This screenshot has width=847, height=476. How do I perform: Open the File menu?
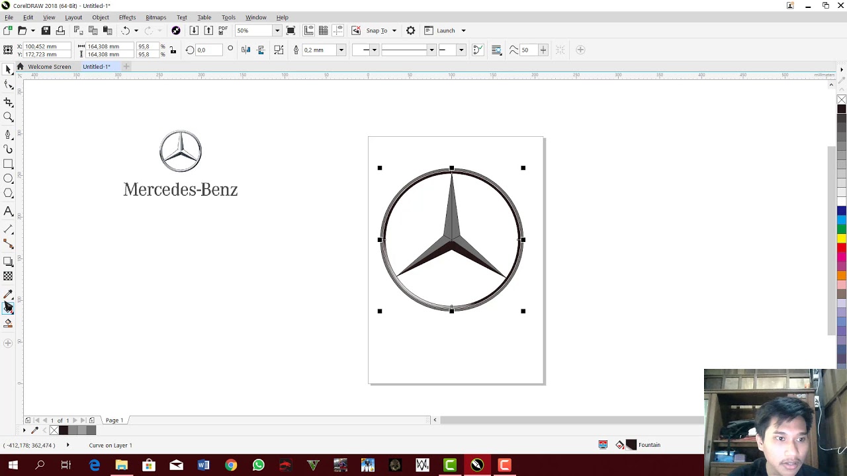coord(9,17)
